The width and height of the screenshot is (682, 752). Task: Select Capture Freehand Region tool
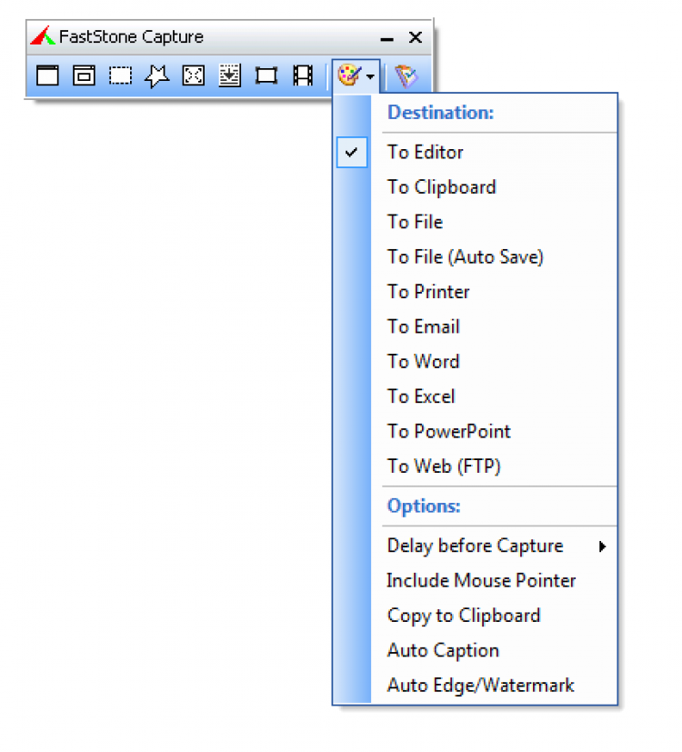156,75
